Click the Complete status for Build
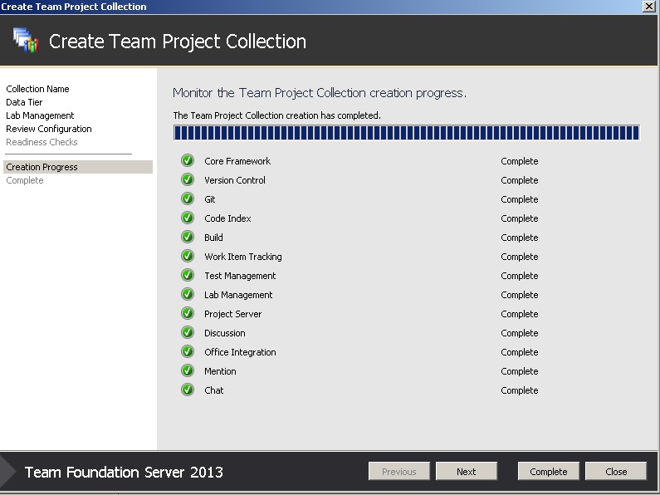Image resolution: width=660 pixels, height=495 pixels. [x=520, y=238]
